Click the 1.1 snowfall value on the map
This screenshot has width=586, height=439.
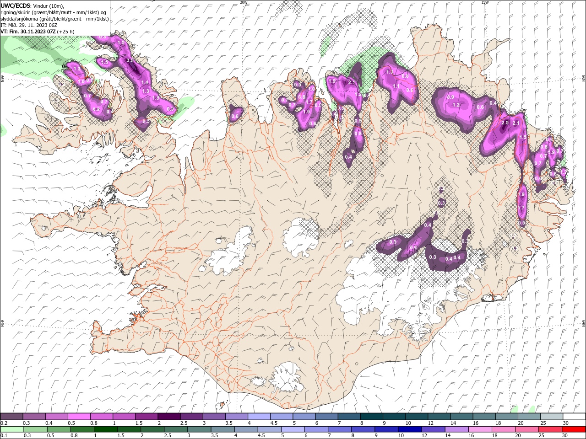click(x=396, y=86)
